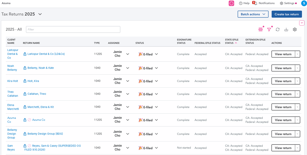Screen dimensions: 307x155
Task: Open assignee dropdown for Larkspur Dental row
Action: click(x=128, y=54)
